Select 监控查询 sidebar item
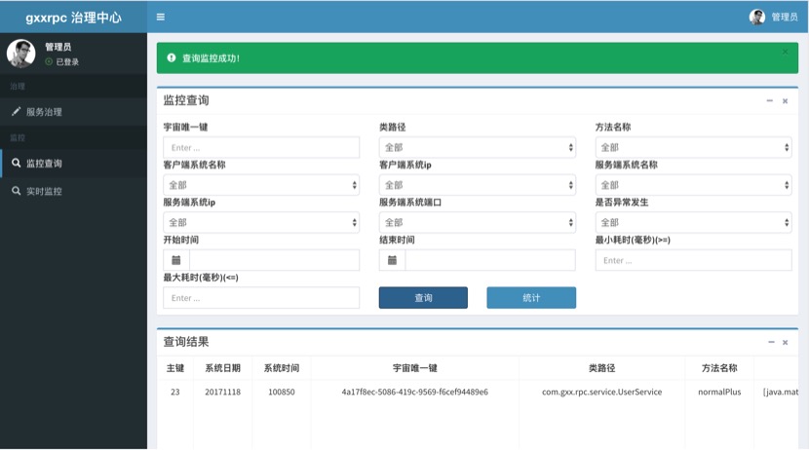The width and height of the screenshot is (809, 450). [x=73, y=164]
